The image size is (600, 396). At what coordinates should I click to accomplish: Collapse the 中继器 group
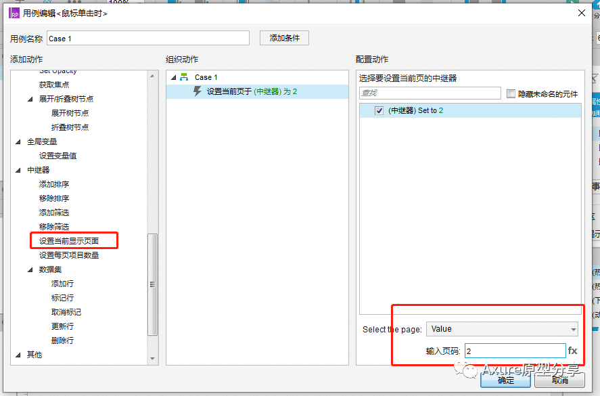click(x=18, y=170)
